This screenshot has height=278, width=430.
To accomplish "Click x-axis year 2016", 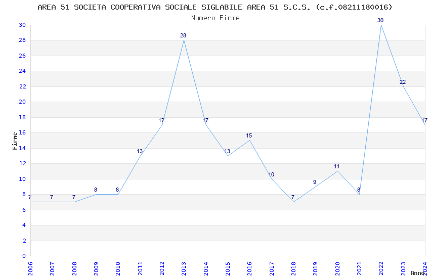I will 250,268.
